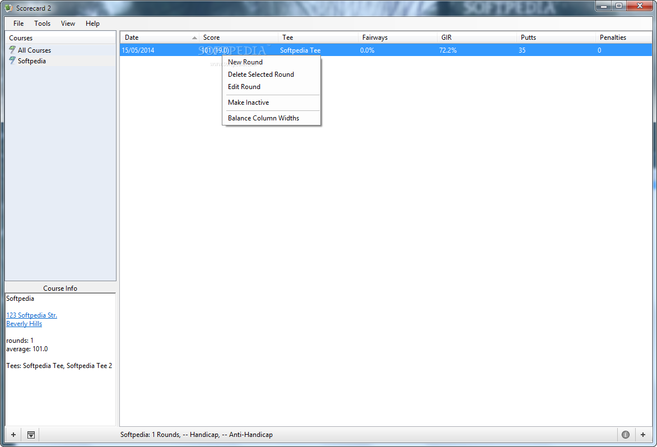This screenshot has width=657, height=447.
Task: Sort by the Fairways column header
Action: pos(397,38)
